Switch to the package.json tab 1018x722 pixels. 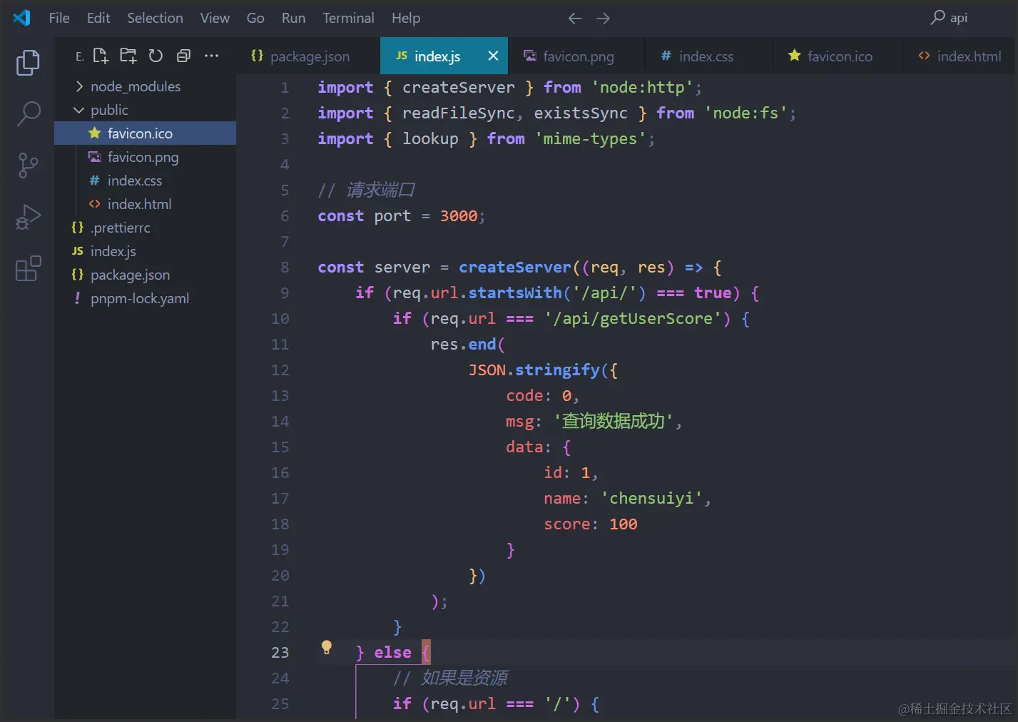pos(309,56)
